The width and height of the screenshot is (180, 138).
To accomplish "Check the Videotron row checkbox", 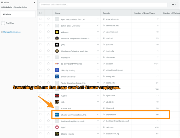I will [x=40, y=31].
